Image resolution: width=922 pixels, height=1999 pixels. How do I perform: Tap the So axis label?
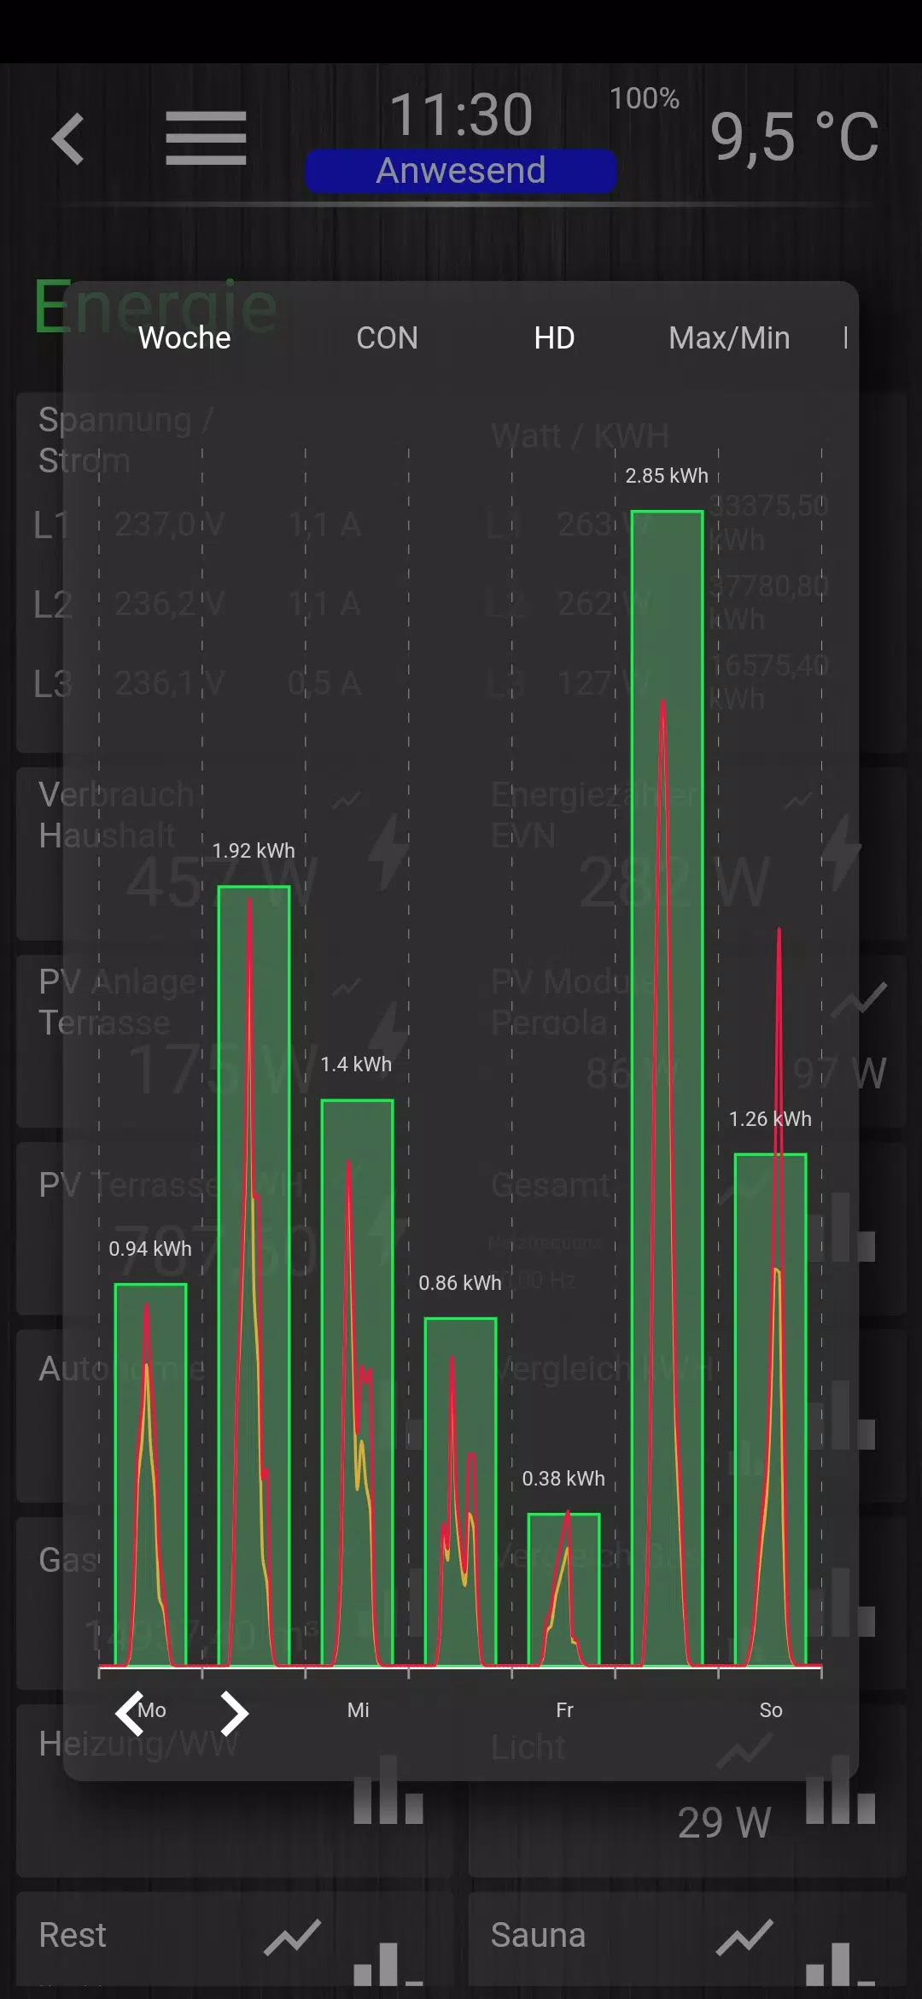tap(771, 1709)
